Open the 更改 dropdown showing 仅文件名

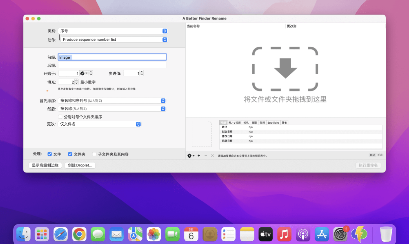click(x=100, y=124)
